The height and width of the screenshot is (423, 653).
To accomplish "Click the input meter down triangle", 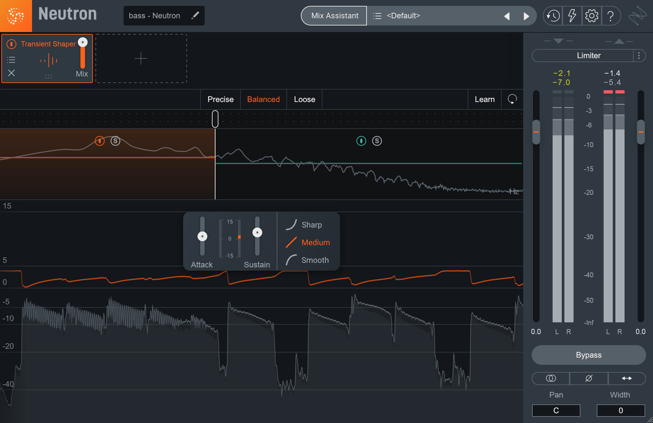I will click(x=558, y=41).
